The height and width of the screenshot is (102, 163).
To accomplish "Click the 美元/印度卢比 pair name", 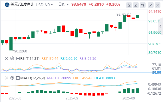I will 22,5.
